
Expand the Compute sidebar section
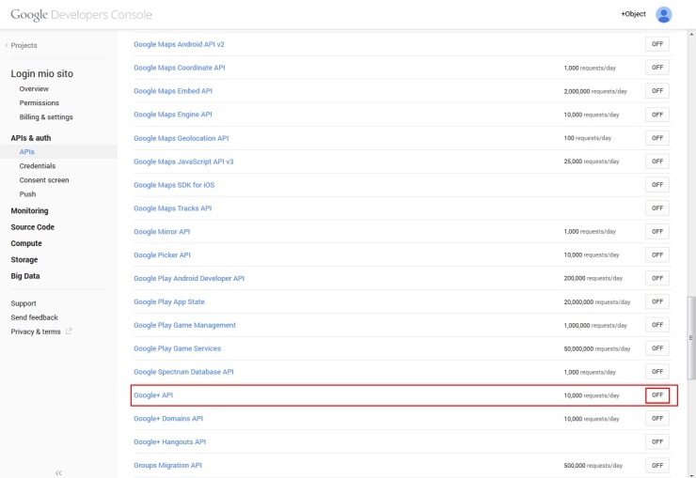[x=26, y=243]
